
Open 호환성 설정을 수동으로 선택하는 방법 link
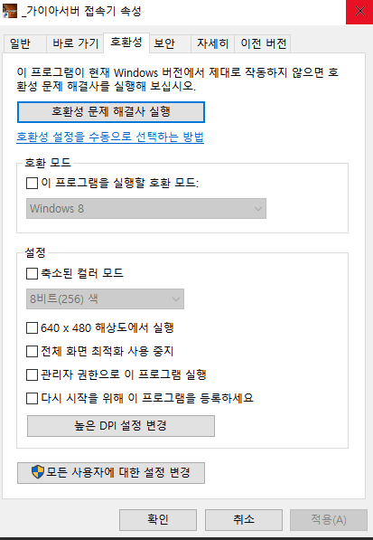click(x=110, y=137)
